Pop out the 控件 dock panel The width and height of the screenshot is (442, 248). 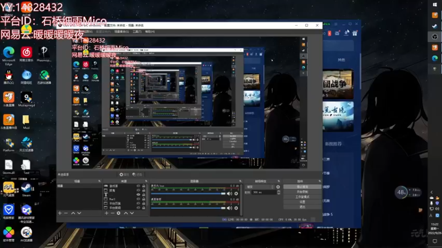(319, 181)
